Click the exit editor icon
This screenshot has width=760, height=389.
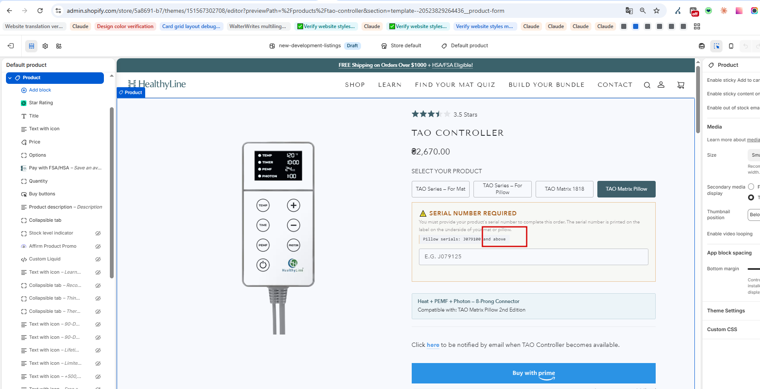[x=11, y=46]
